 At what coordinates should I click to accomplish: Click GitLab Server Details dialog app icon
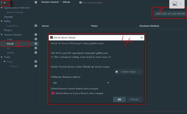pos(51,37)
